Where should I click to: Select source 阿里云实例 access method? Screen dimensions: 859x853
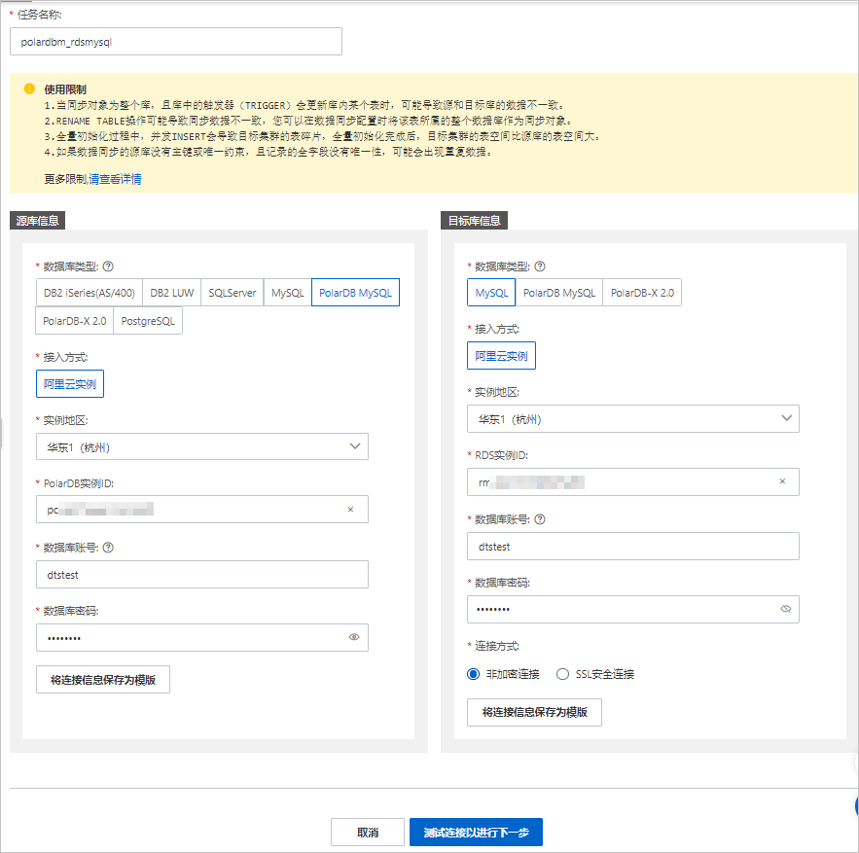pos(70,384)
